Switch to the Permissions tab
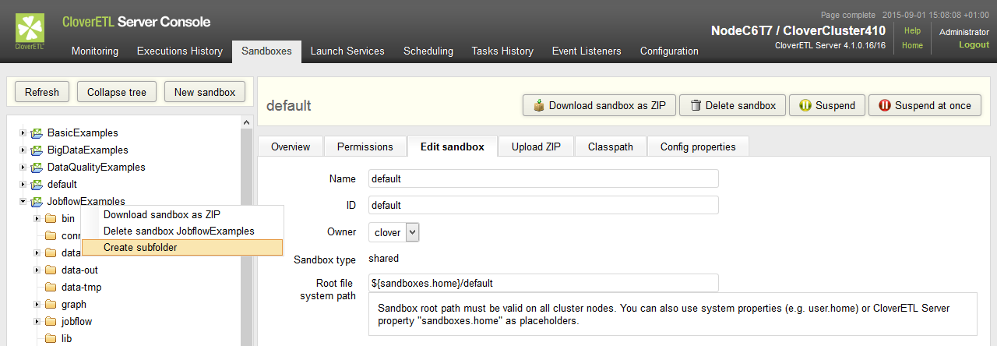997x346 pixels. (x=365, y=147)
